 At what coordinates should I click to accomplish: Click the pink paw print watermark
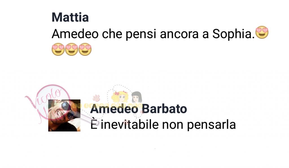tap(97, 98)
